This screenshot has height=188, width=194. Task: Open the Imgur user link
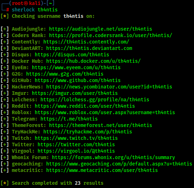point(75,93)
